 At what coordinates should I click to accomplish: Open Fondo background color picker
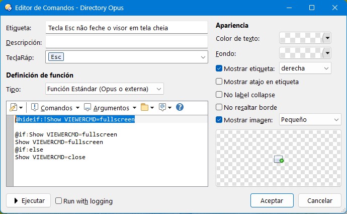click(305, 53)
